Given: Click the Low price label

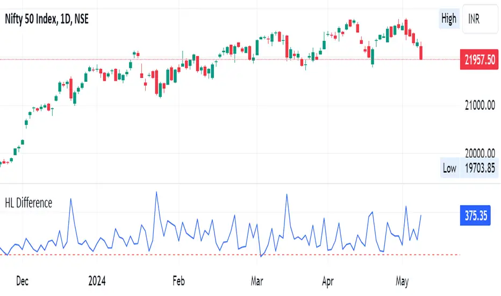Looking at the screenshot, I should 449,168.
